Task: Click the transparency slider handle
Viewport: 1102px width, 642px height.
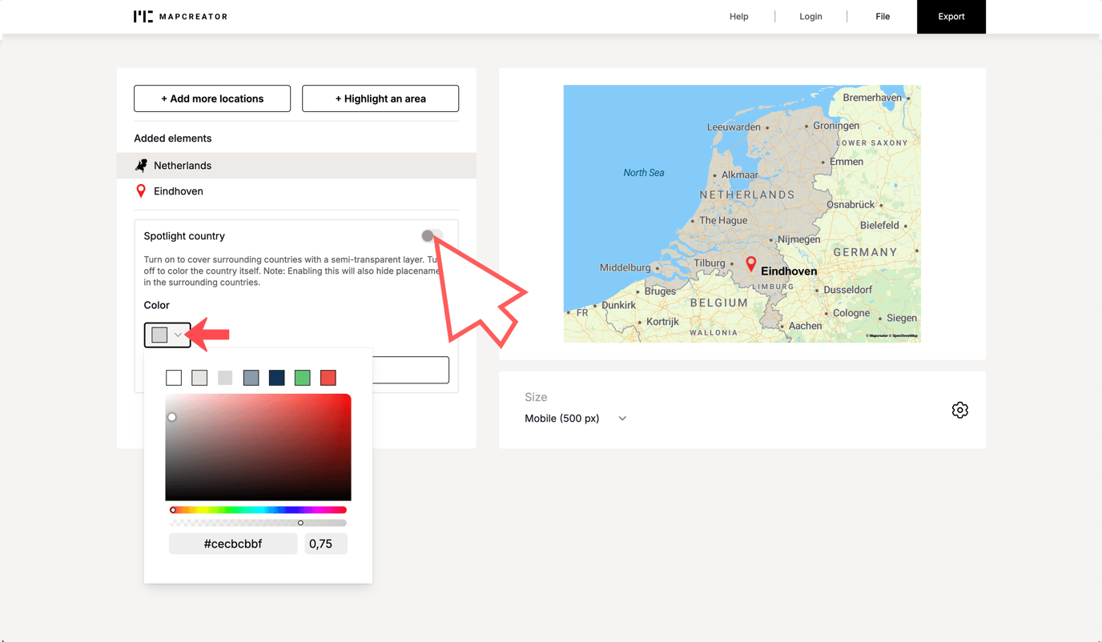Action: pos(300,523)
